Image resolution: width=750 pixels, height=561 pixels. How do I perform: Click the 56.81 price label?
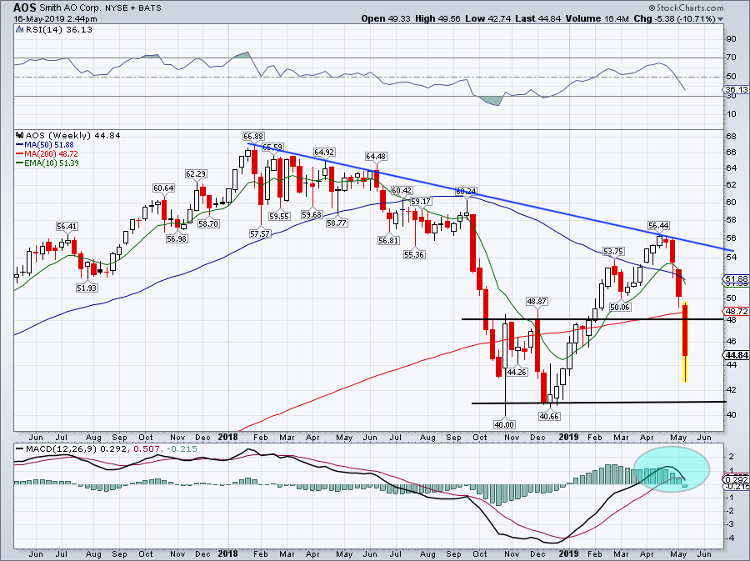coord(387,241)
